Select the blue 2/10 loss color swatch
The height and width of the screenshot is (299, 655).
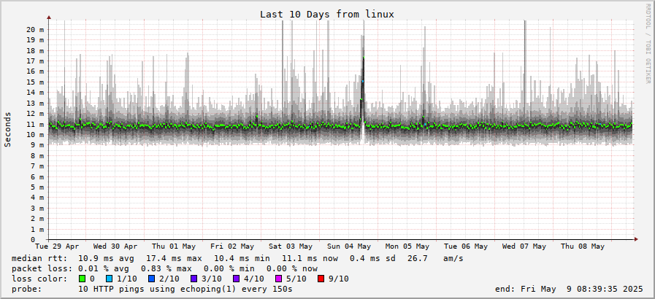[152, 279]
